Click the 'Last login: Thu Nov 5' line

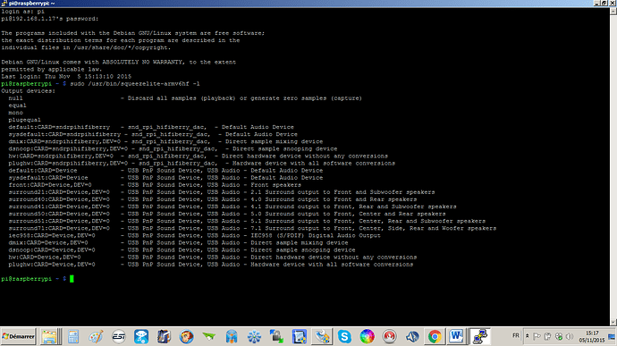tap(66, 76)
